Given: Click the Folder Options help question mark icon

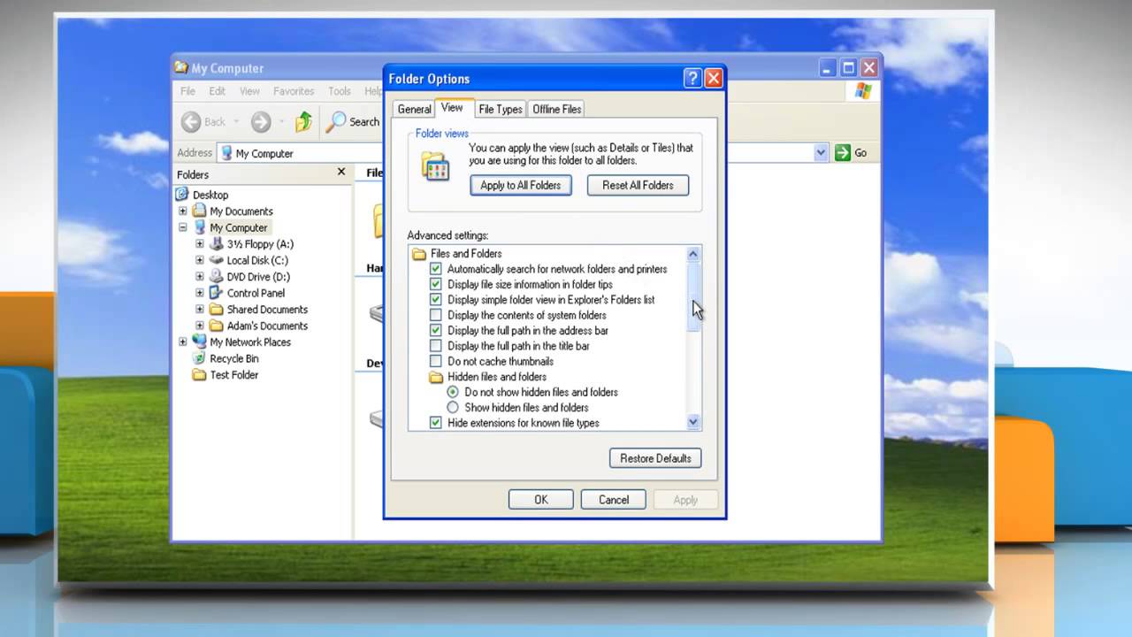Looking at the screenshot, I should tap(692, 79).
